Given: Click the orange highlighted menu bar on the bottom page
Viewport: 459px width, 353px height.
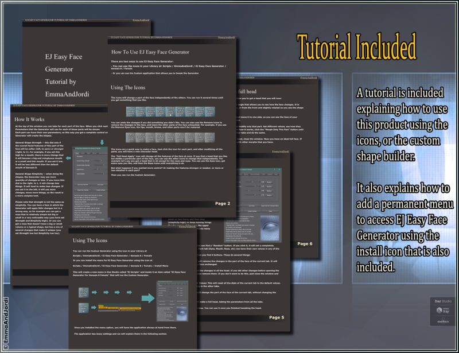Looking at the screenshot, I should pos(119,308).
